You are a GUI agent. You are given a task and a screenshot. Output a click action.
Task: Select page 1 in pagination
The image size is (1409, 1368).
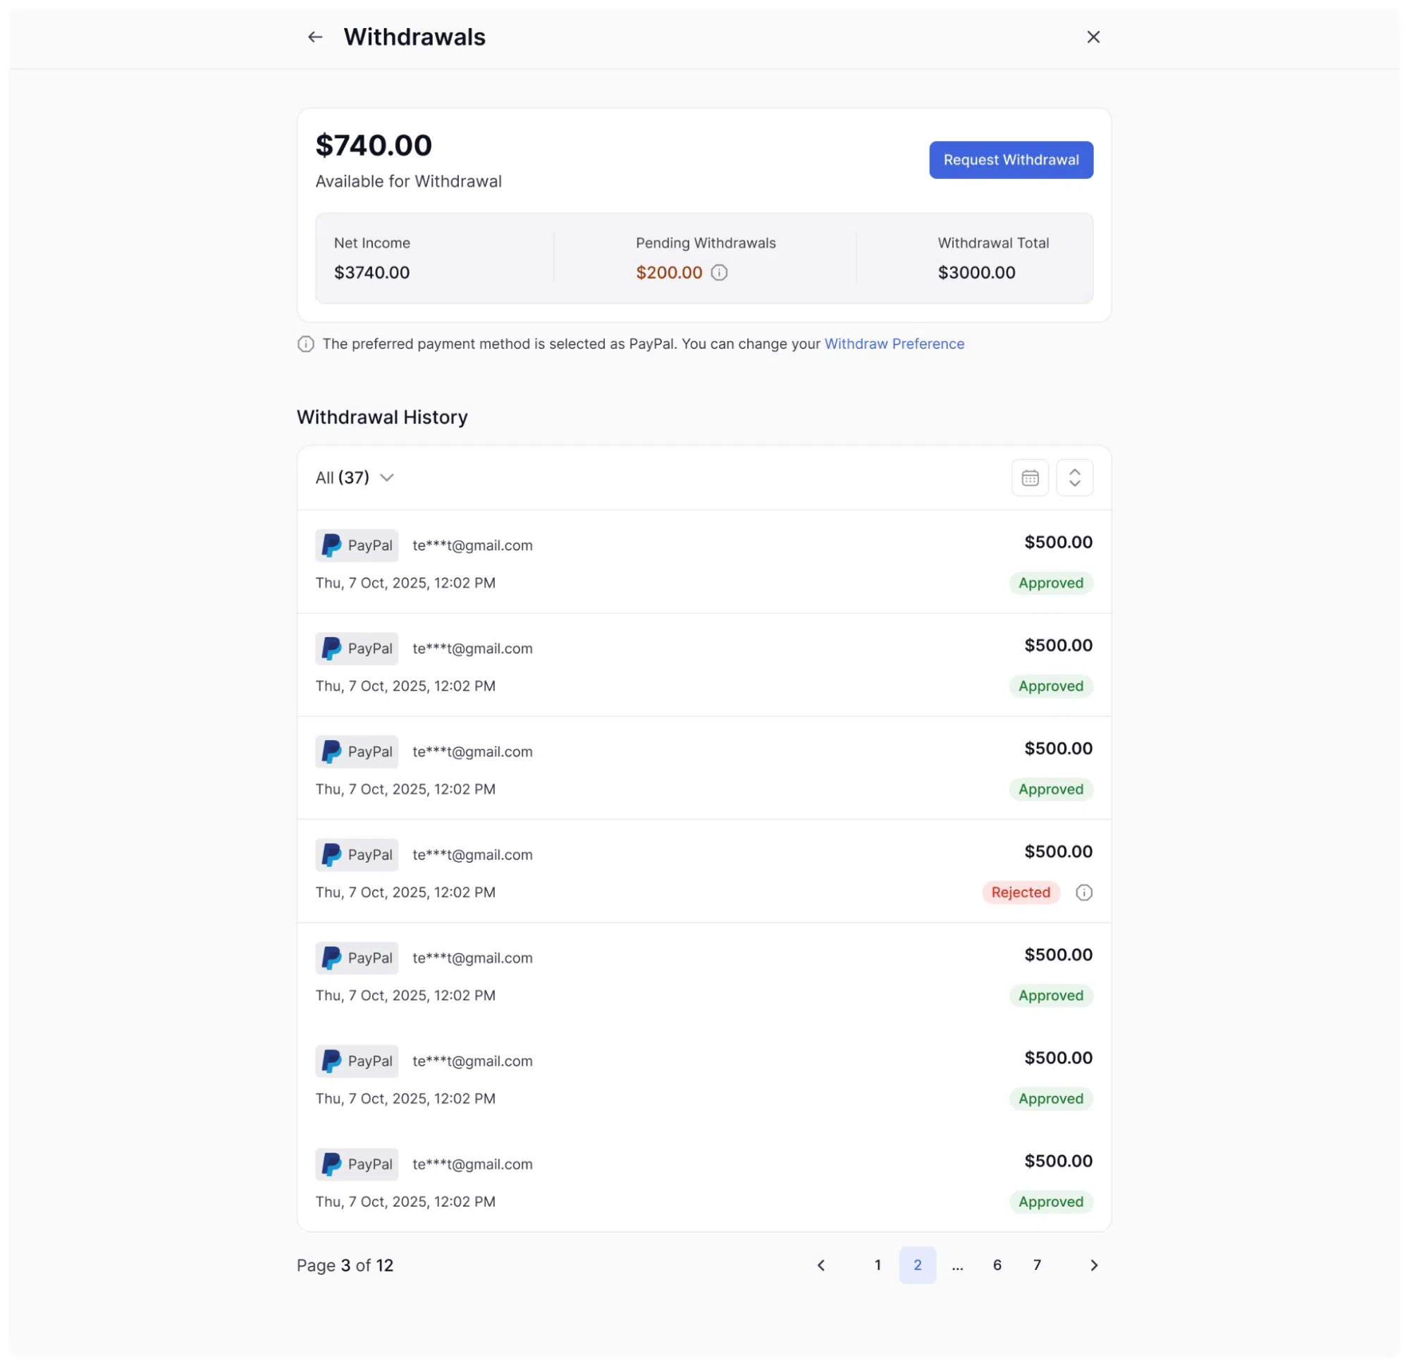877,1264
